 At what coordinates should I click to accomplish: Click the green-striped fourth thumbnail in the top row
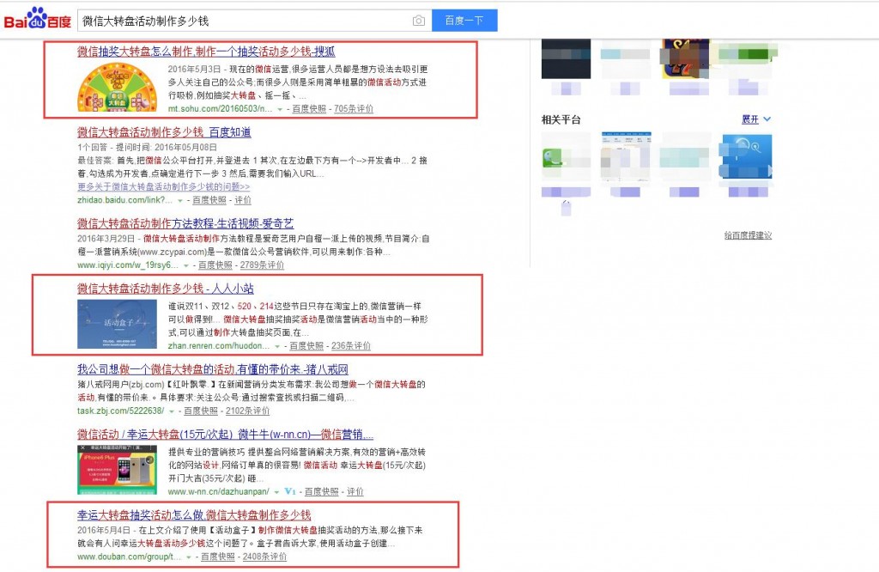pyautogui.click(x=746, y=58)
